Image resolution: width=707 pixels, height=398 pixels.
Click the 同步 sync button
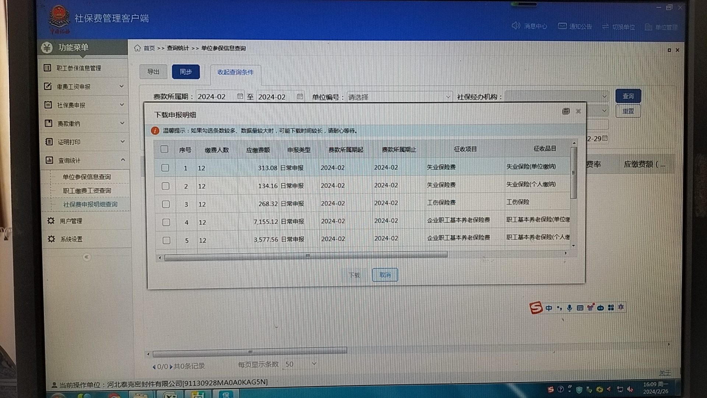pos(186,71)
